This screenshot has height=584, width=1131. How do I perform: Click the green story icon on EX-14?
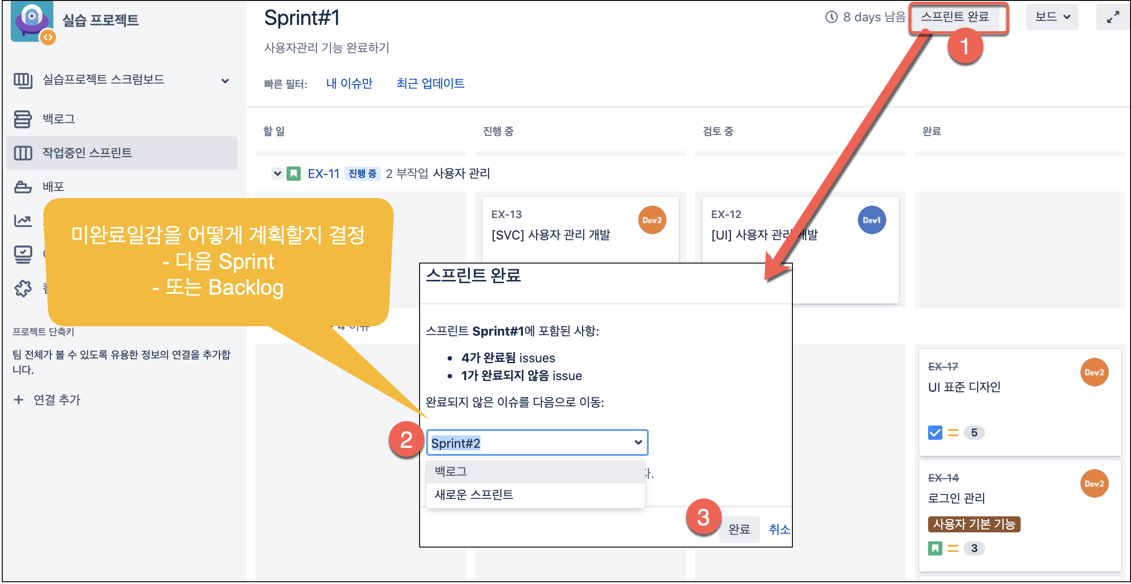[x=935, y=548]
